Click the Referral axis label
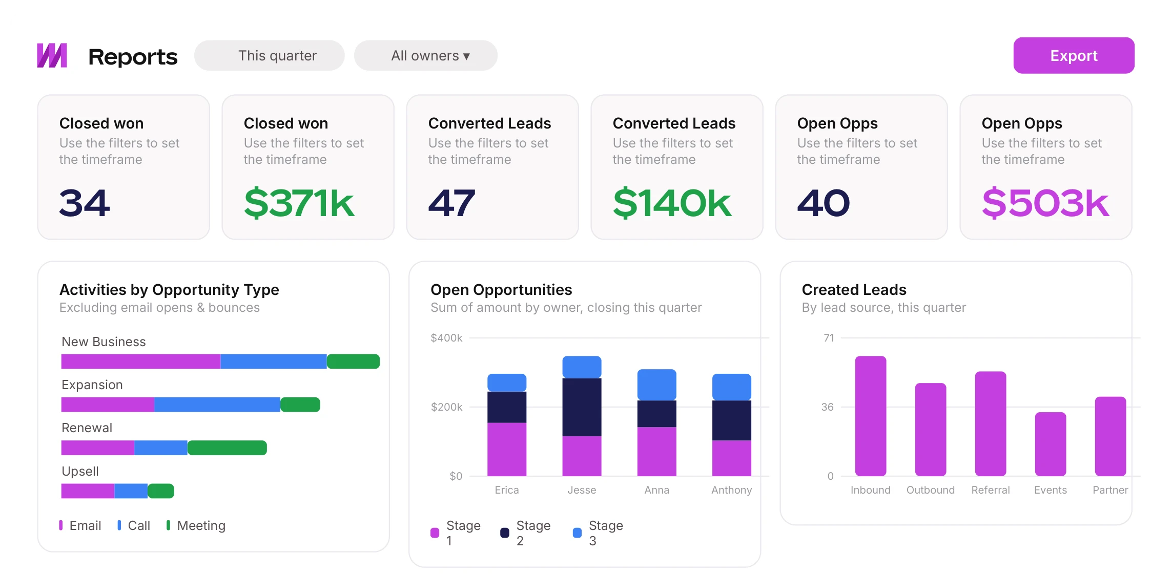Screen dimensions: 1172x574 tap(991, 490)
